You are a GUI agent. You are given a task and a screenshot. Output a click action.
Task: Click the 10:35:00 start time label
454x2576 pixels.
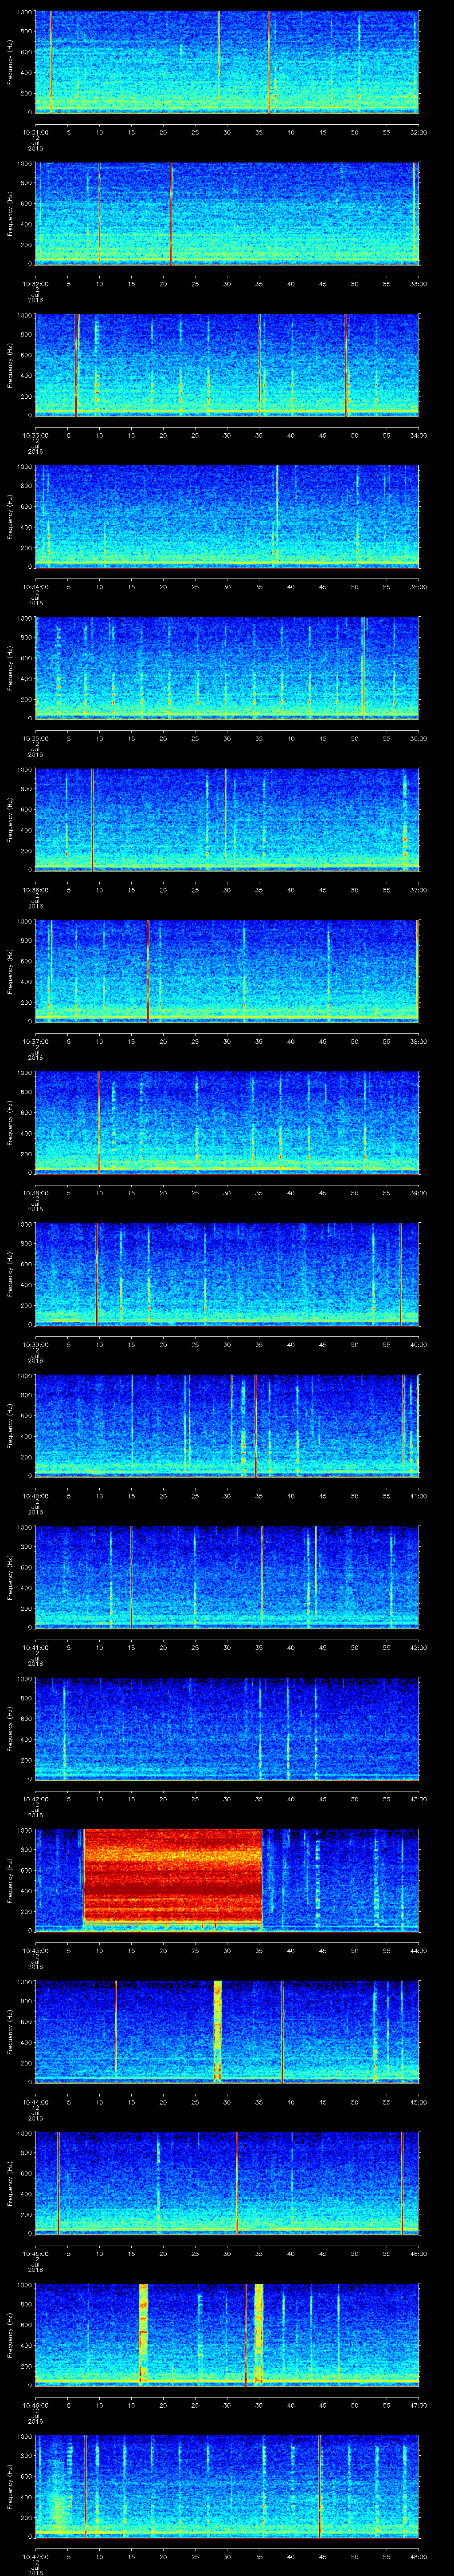click(x=35, y=738)
